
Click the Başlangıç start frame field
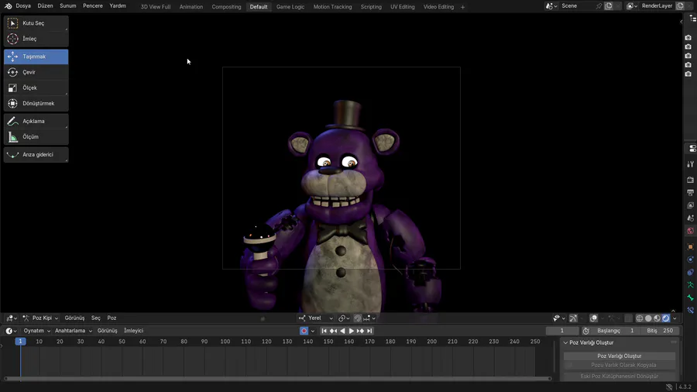coord(616,331)
